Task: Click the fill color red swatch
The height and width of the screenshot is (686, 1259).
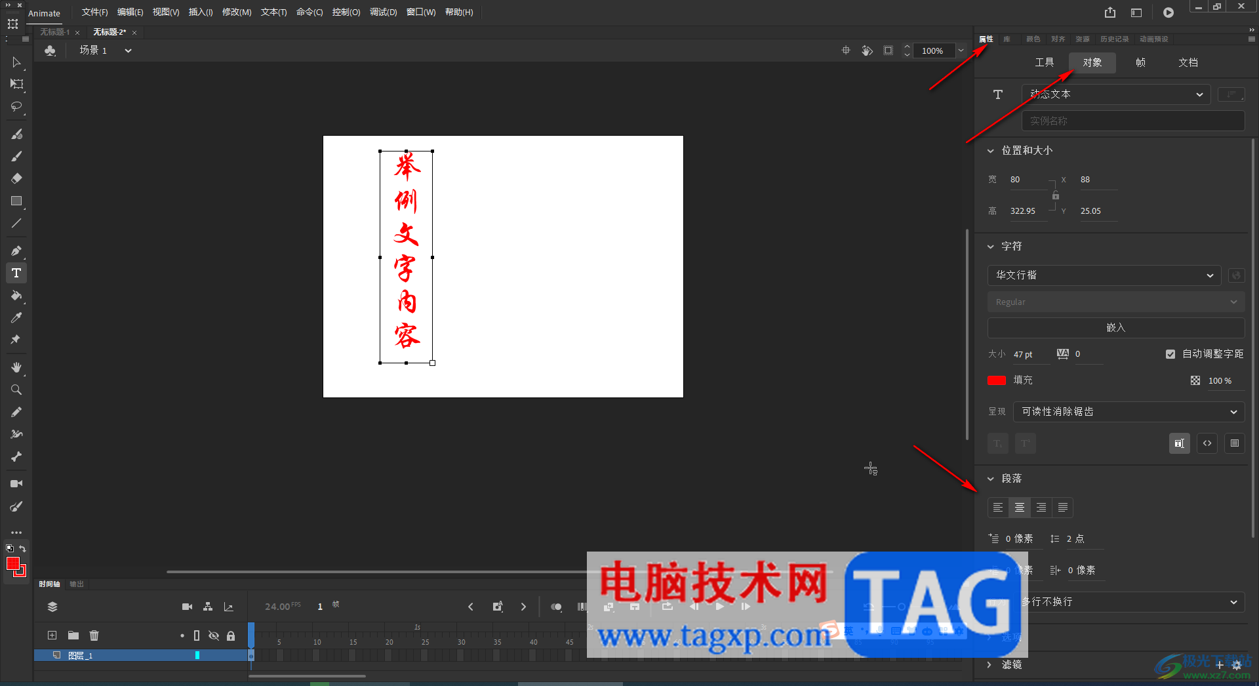Action: pyautogui.click(x=997, y=380)
